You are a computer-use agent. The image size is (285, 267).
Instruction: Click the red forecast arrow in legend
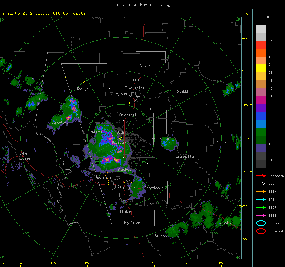261,176
